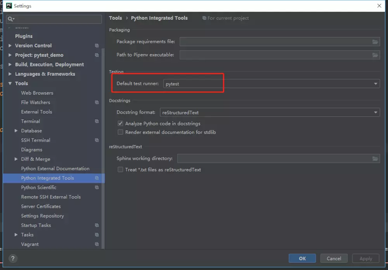This screenshot has width=388, height=270.
Task: Enable Treat *.txt files as reStructuredText
Action: pos(120,170)
